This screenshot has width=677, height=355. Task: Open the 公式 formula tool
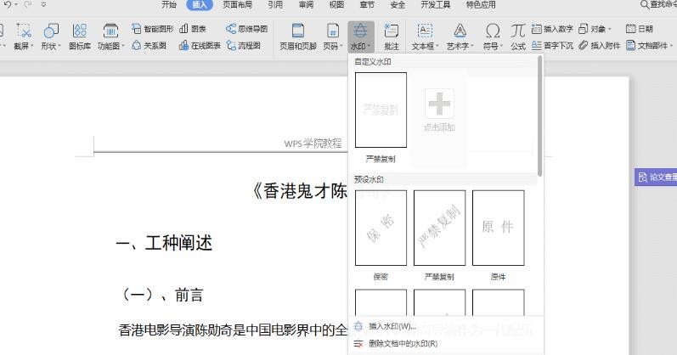tap(517, 35)
